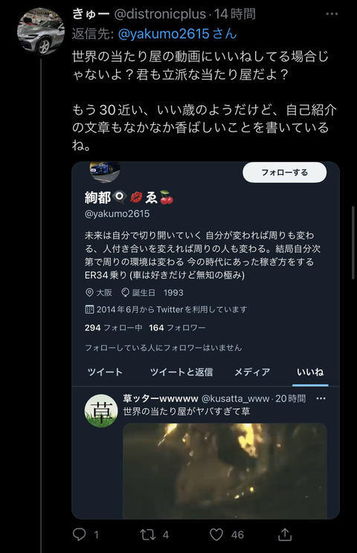Open the three-dot menu on きゅー's tweet
This screenshot has width=357, height=553.
pos(332,14)
